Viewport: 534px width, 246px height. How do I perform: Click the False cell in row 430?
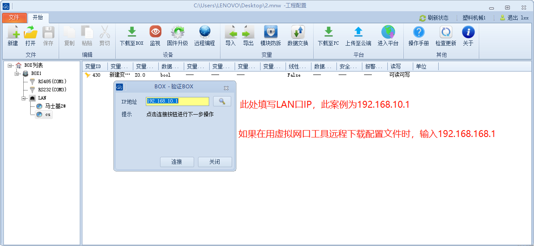click(294, 75)
